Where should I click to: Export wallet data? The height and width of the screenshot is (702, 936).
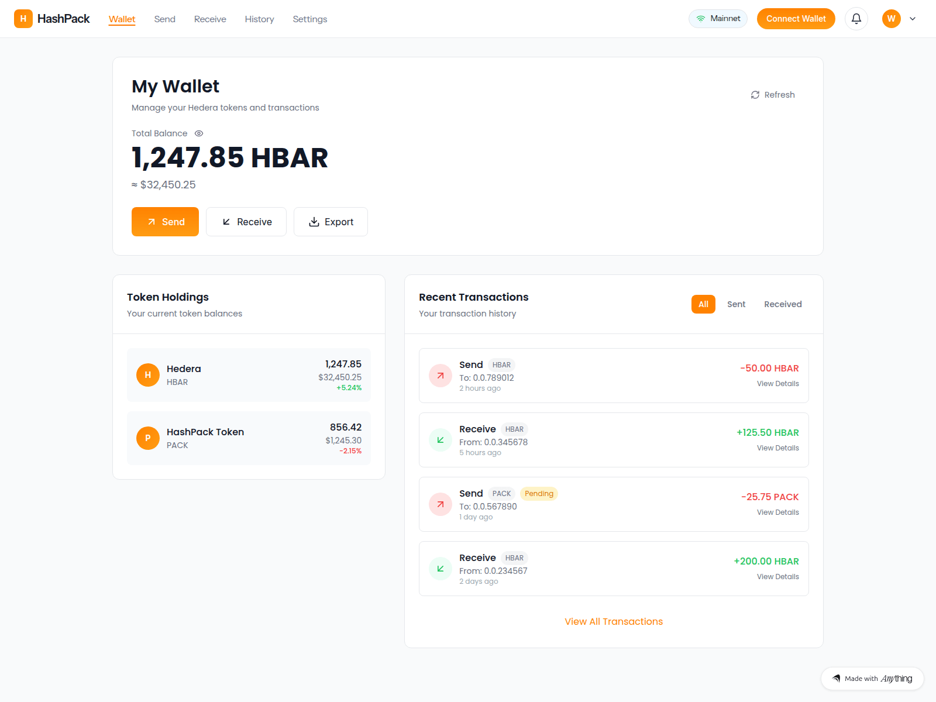point(331,222)
